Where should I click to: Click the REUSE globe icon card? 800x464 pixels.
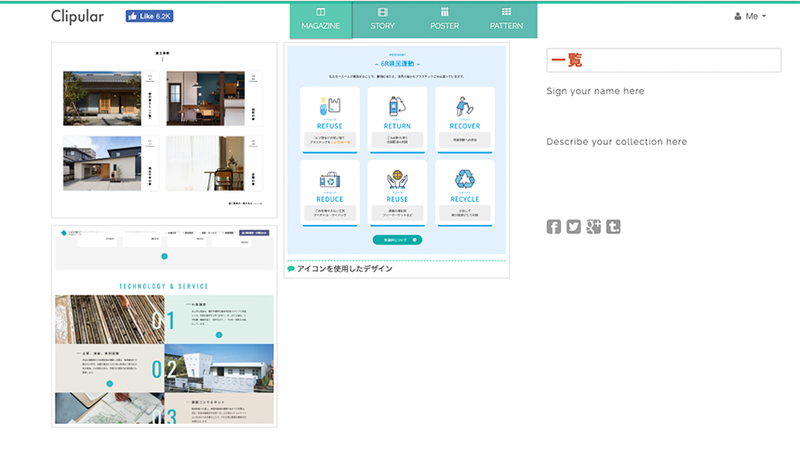pyautogui.click(x=397, y=192)
